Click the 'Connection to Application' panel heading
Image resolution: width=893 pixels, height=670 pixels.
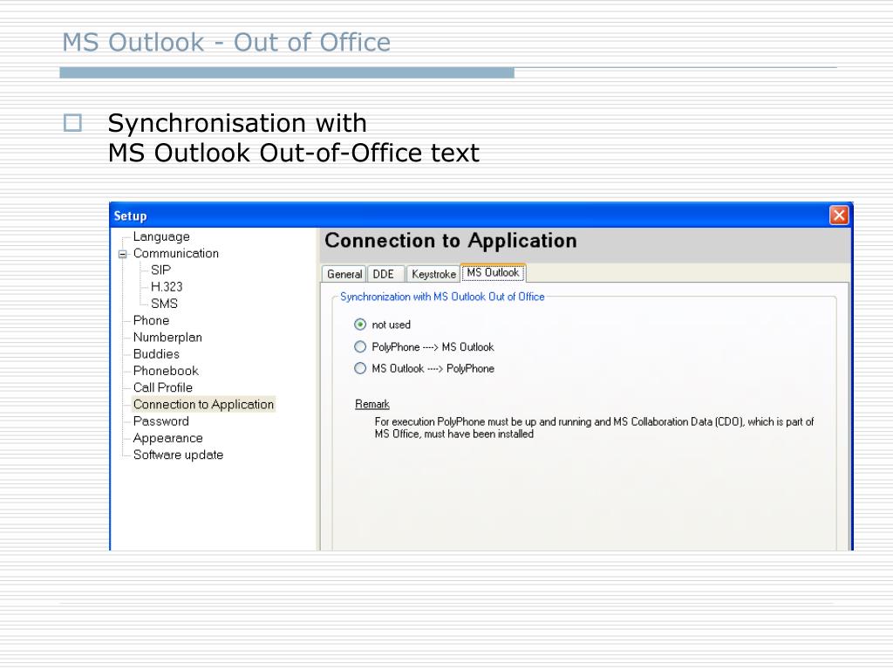click(x=451, y=241)
